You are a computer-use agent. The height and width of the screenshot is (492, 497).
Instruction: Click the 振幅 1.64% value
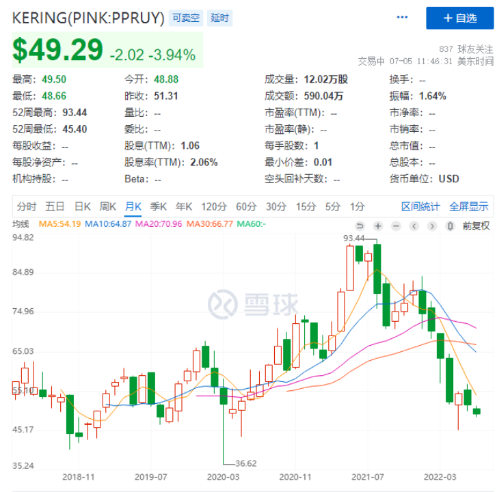pos(432,96)
